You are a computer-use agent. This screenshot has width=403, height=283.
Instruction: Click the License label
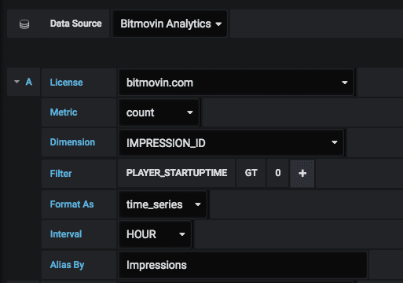point(66,83)
